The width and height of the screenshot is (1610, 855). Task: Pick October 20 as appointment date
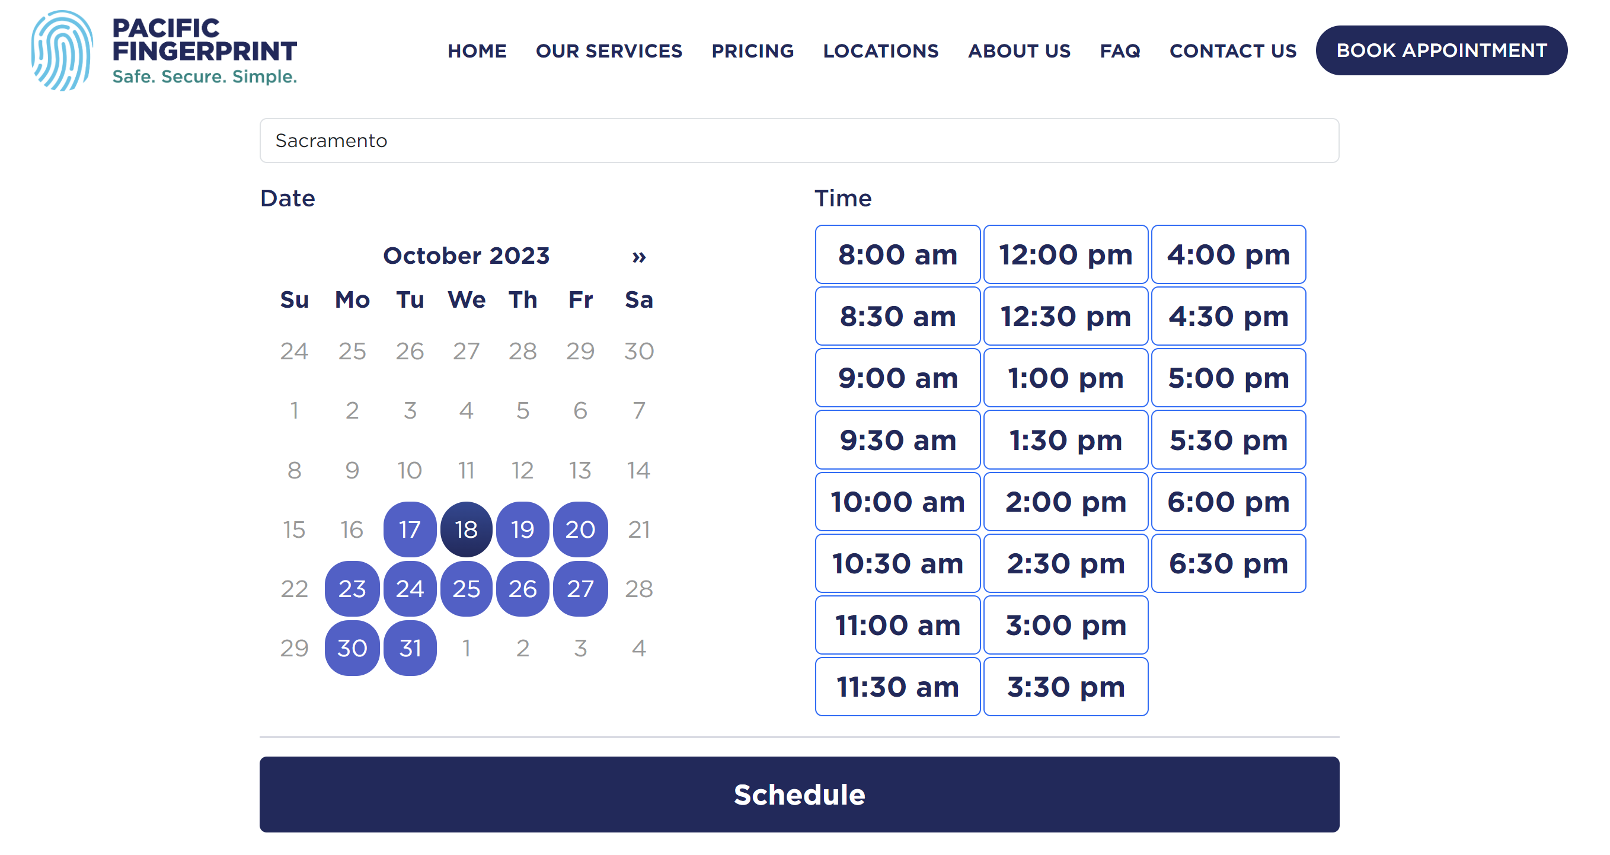[x=580, y=529]
